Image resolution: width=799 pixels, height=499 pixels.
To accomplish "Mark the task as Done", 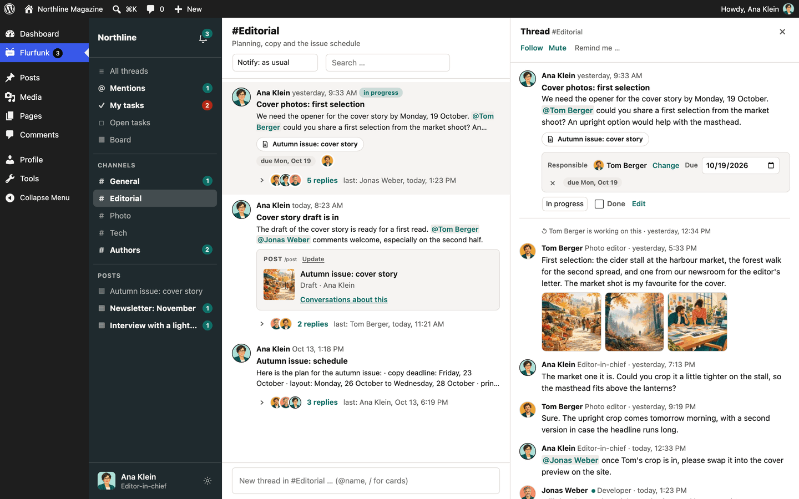I will coord(599,204).
